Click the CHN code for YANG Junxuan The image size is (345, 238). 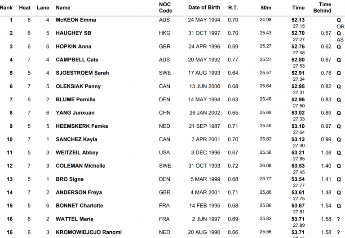click(164, 113)
